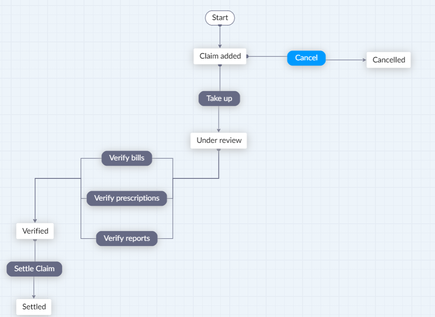Click the arrowhead pointing into Cancelled
The width and height of the screenshot is (435, 317).
tap(365, 60)
